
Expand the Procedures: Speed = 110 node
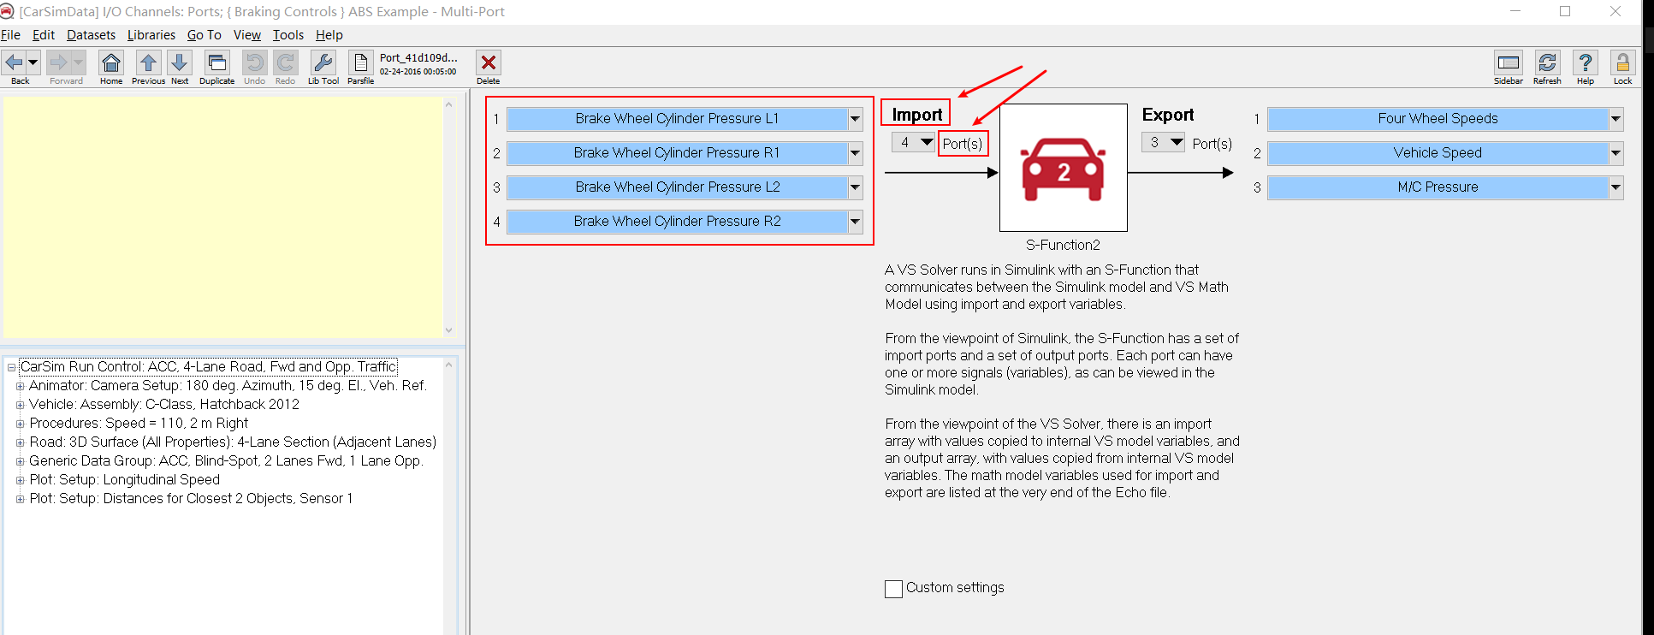[x=20, y=424]
